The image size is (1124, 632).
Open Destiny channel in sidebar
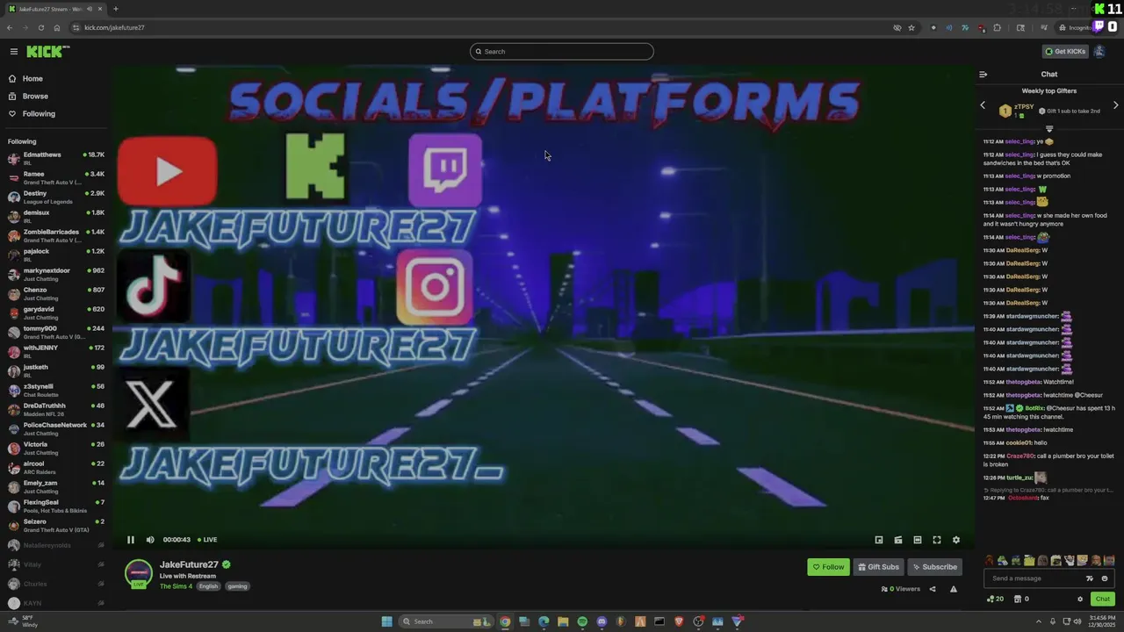click(56, 197)
